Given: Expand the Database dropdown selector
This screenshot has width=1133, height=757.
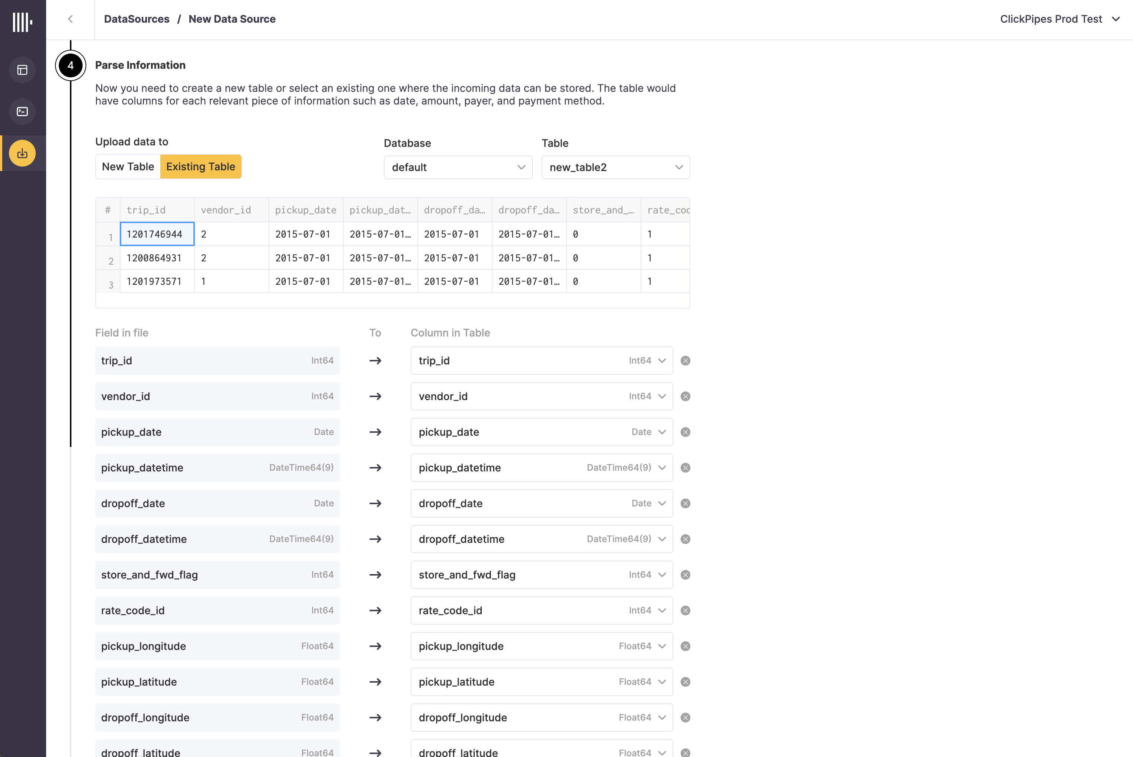Looking at the screenshot, I should click(457, 167).
